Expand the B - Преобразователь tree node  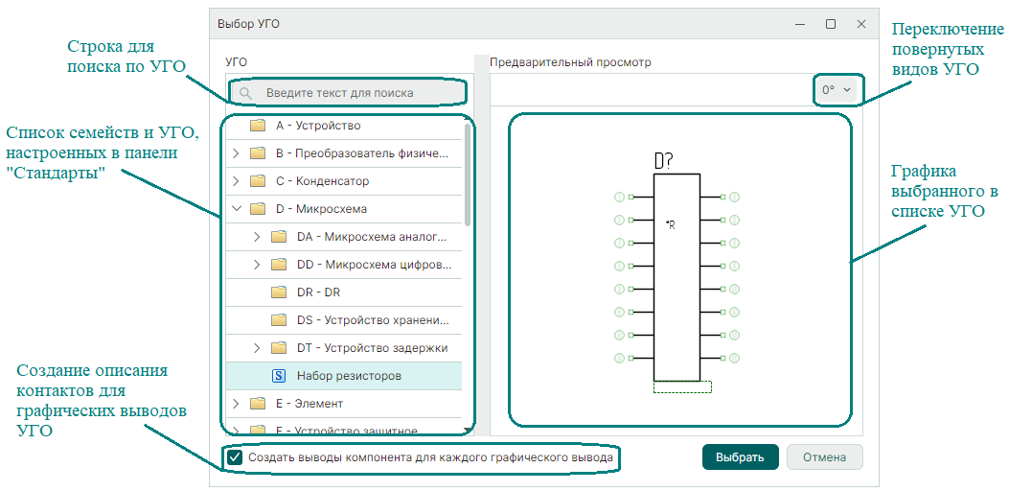click(236, 153)
